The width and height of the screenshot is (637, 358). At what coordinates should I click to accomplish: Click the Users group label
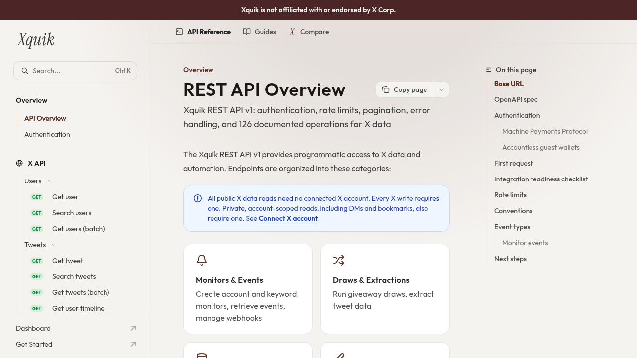pyautogui.click(x=33, y=181)
